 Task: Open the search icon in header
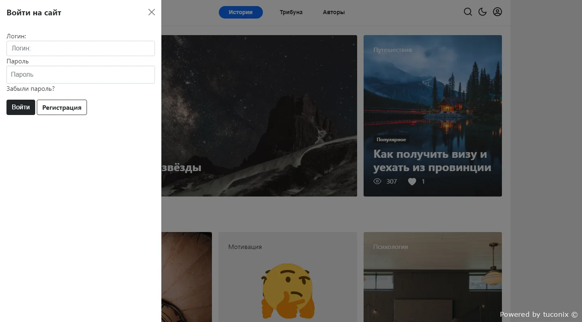[x=468, y=12]
